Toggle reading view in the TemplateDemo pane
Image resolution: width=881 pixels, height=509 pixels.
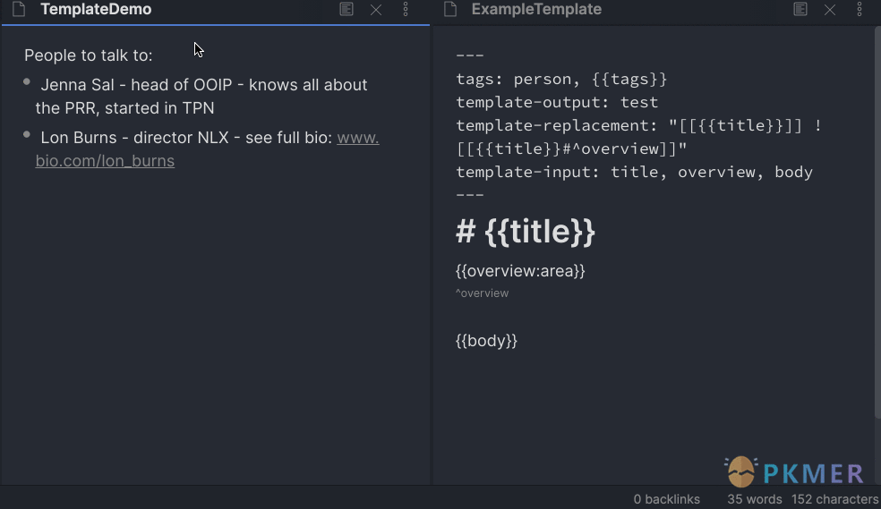346,10
